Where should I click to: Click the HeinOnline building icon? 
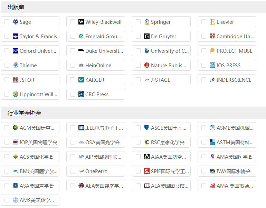coord(81,65)
